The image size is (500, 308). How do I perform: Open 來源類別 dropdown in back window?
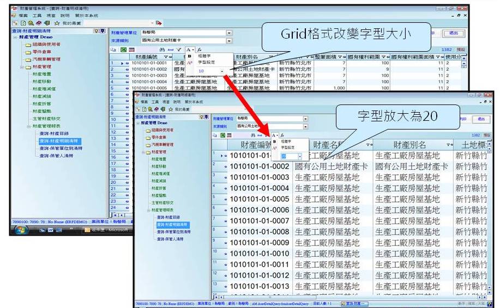(x=229, y=40)
